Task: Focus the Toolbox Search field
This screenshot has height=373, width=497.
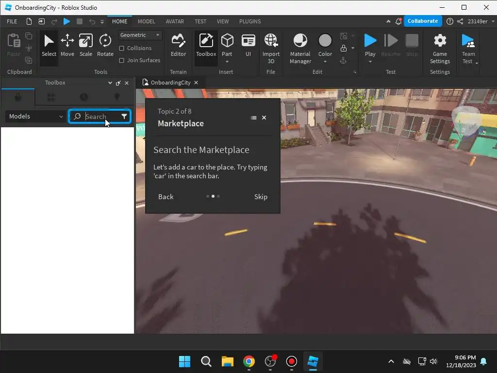Action: coord(101,117)
